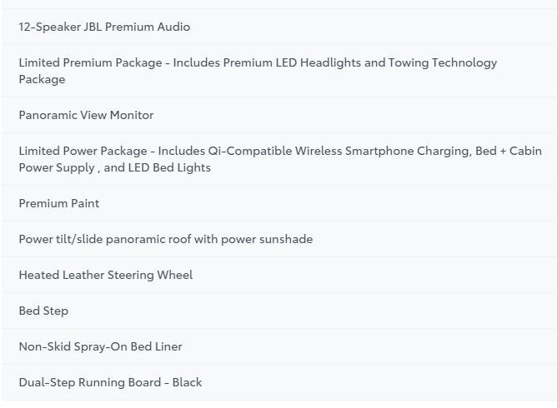Click the 12-Speaker JBL Premium Audio row

point(104,27)
